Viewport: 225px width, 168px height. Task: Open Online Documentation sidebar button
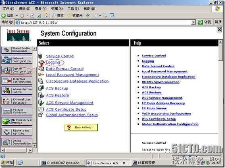coord(17,142)
